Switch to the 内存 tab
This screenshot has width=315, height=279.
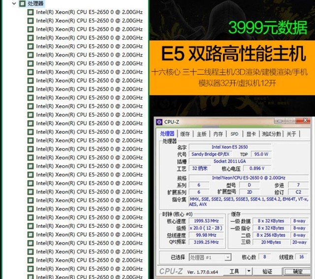(218, 134)
